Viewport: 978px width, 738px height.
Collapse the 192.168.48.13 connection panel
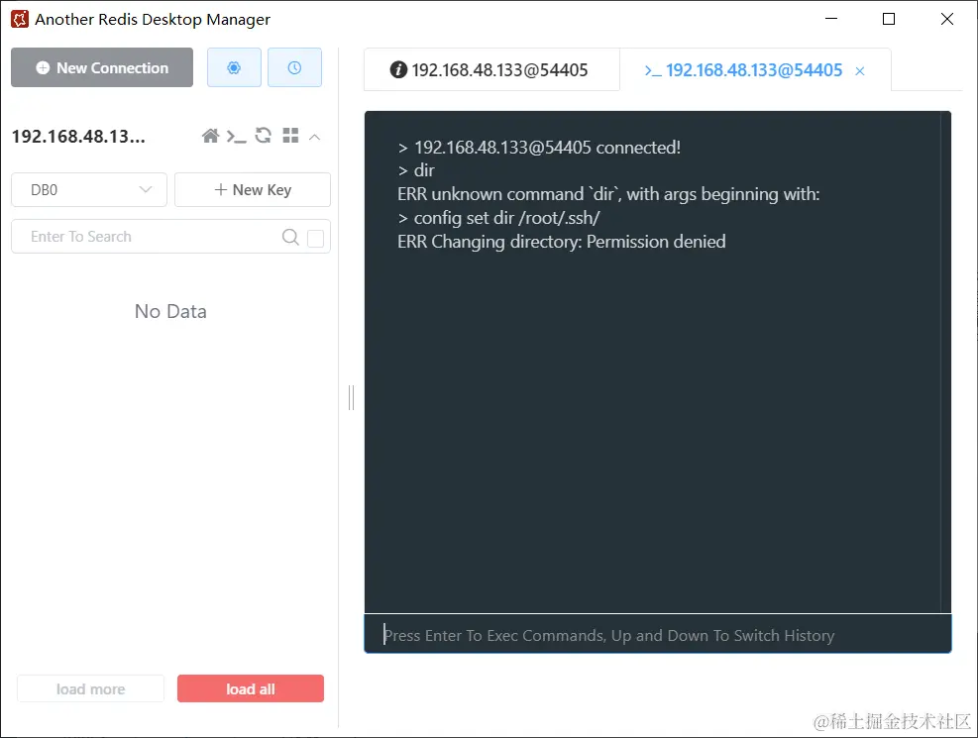315,137
